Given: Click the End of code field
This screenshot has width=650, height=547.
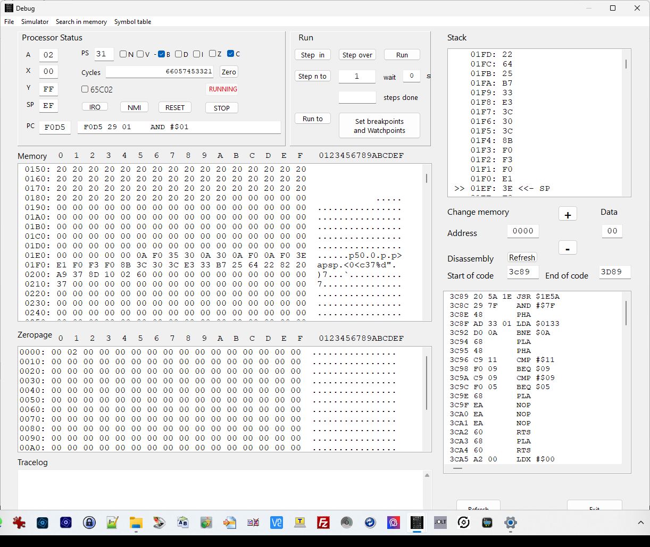Looking at the screenshot, I should coord(615,272).
